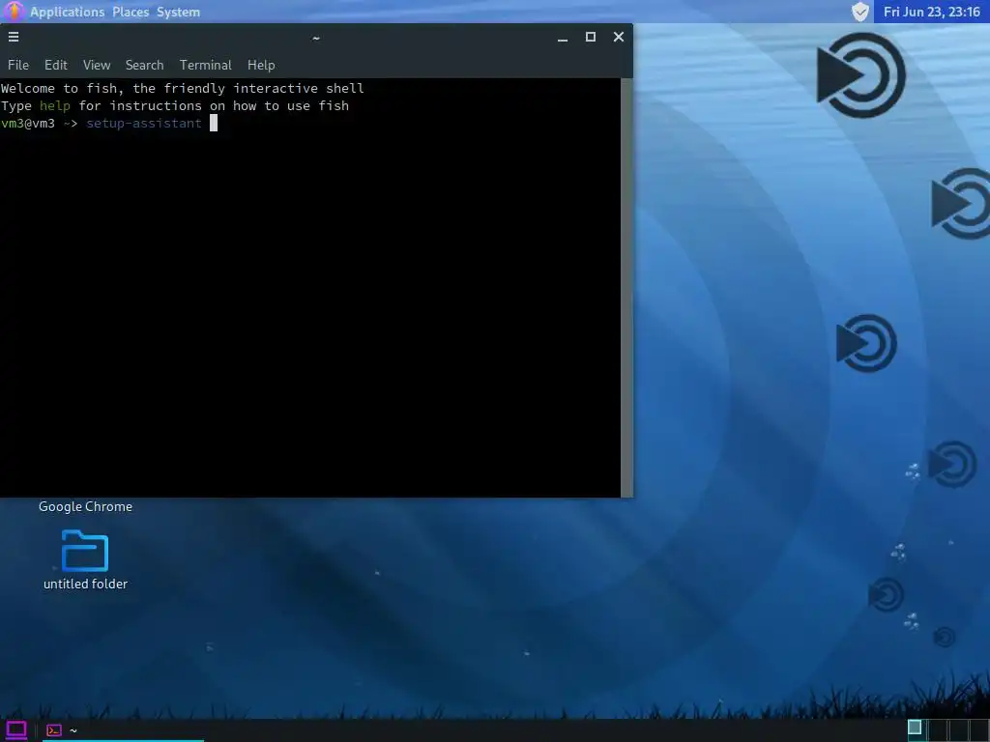Open the File menu in the terminal

click(18, 65)
